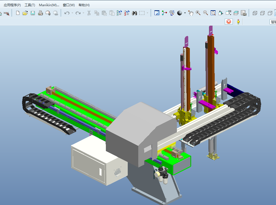Click the yellow traffic light status icon

click(x=238, y=22)
